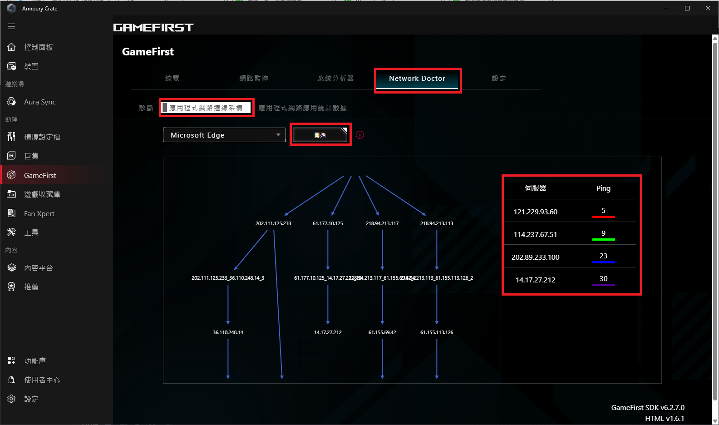Image resolution: width=719 pixels, height=425 pixels.
Task: Click the 使用者中心 bell icon
Action: coord(11,380)
